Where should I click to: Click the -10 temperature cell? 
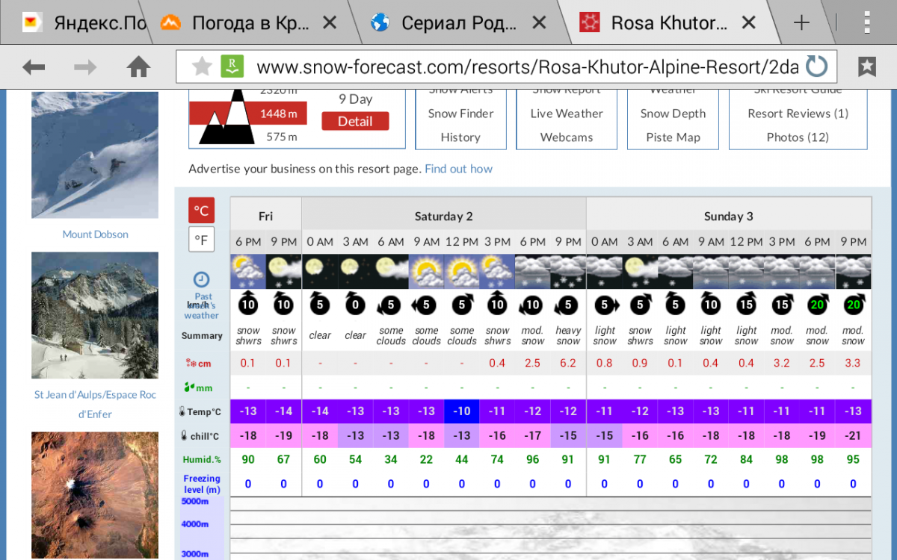[x=462, y=411]
